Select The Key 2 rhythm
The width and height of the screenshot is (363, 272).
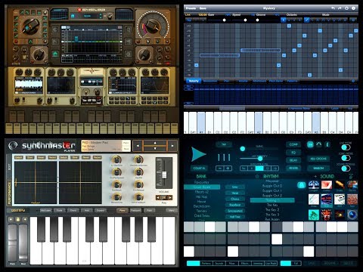(x=272, y=209)
